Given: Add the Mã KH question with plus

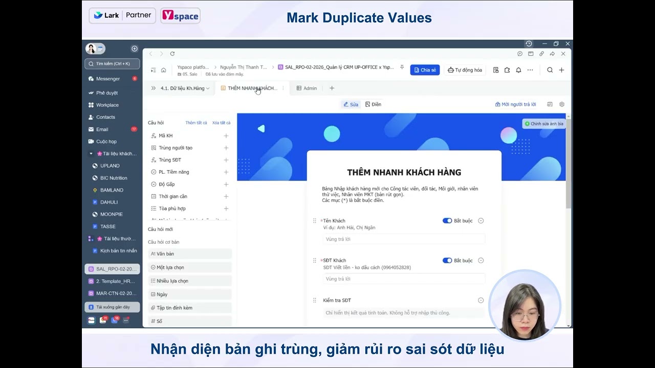Looking at the screenshot, I should 226,136.
